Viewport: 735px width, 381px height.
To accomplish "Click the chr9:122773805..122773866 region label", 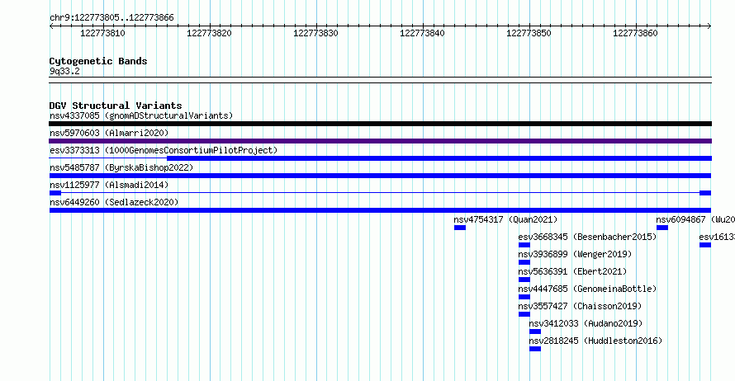I will [111, 17].
